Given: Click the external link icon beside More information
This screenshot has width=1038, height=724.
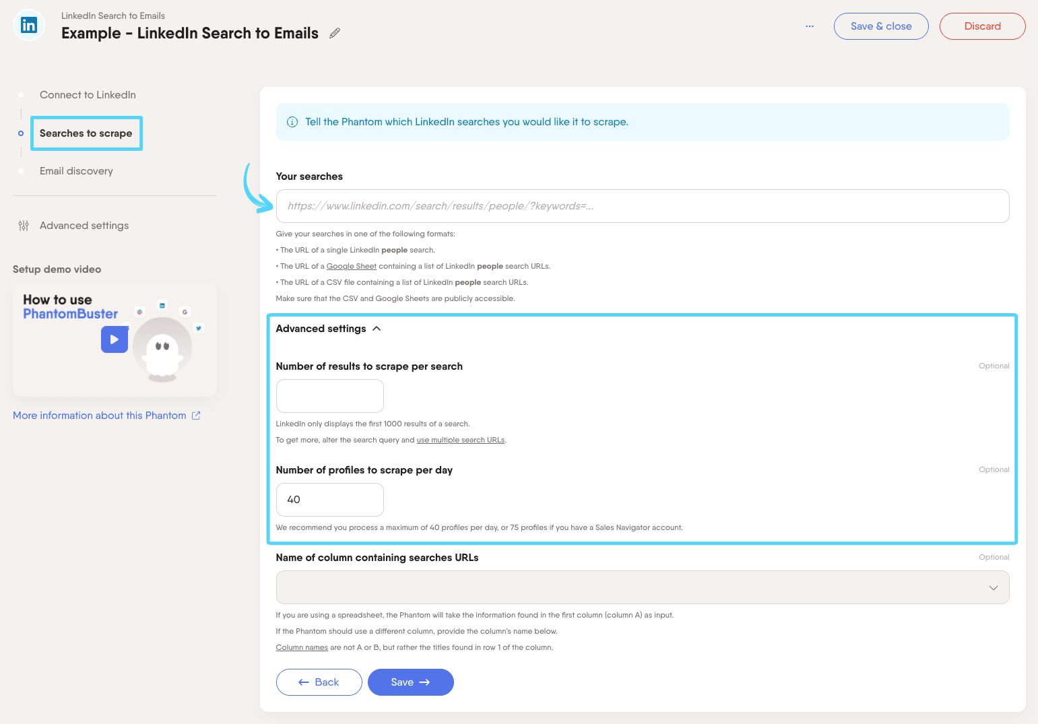Looking at the screenshot, I should 196,416.
